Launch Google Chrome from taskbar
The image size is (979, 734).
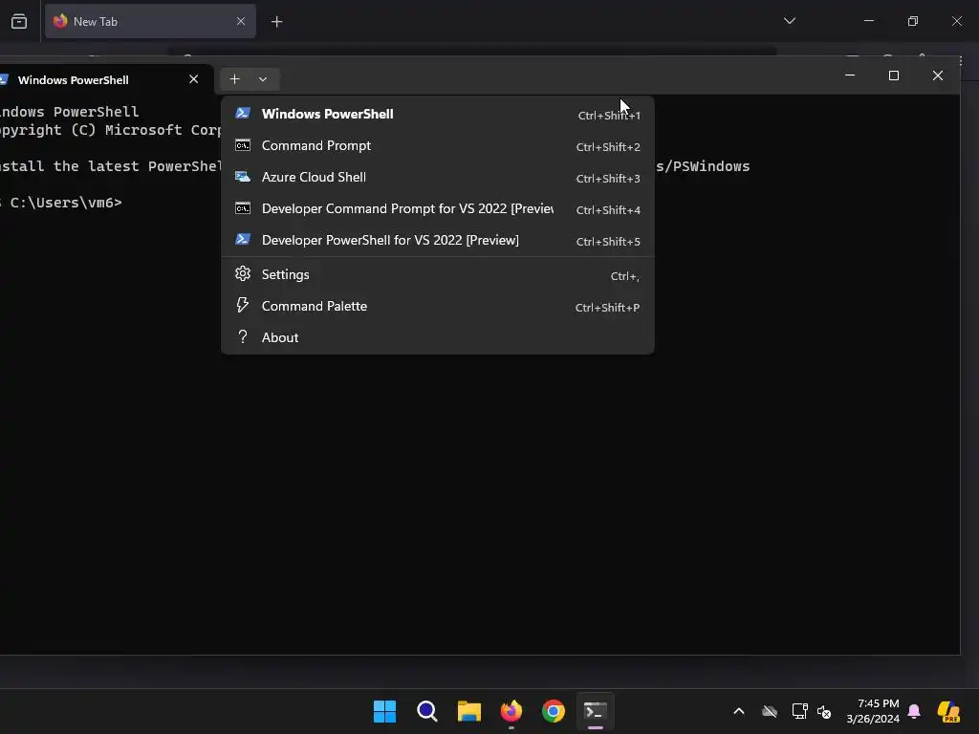coord(554,711)
